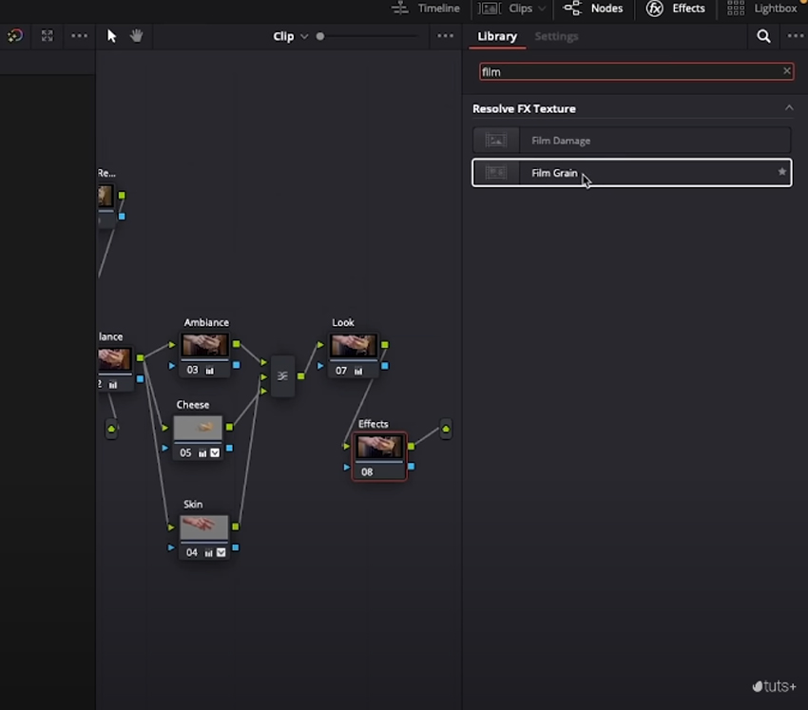Click the effects search magnifier icon
Image resolution: width=808 pixels, height=710 pixels.
tap(763, 36)
